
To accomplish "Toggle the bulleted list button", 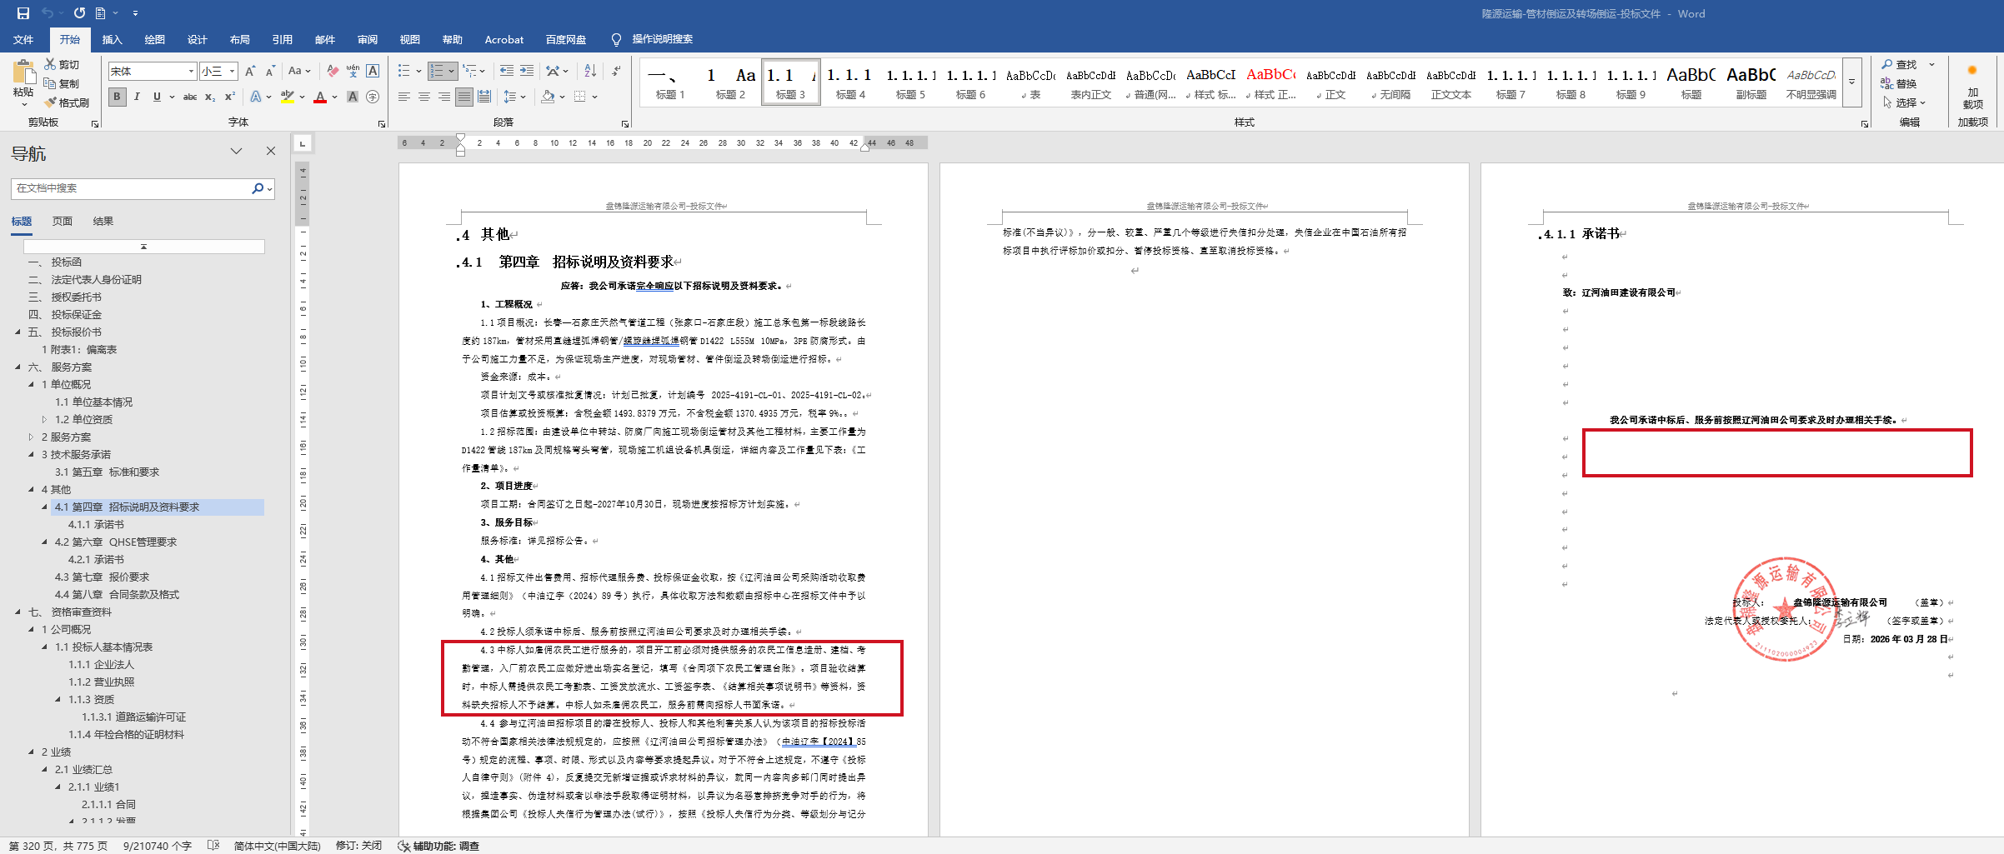I will click(404, 72).
